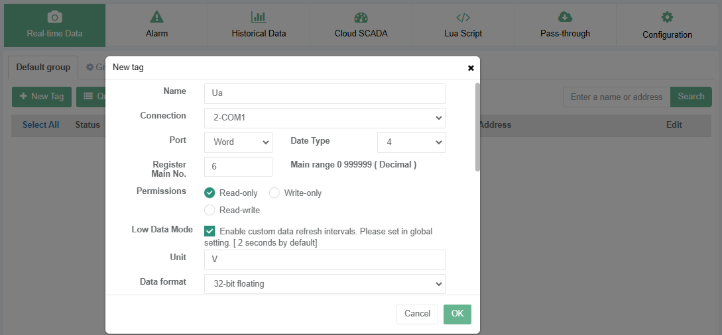
Task: Choose the Write-only permission option
Action: coord(274,193)
